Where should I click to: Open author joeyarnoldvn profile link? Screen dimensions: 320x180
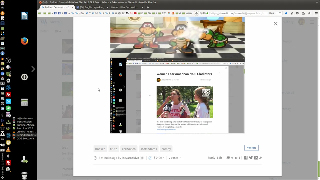coord(130,158)
